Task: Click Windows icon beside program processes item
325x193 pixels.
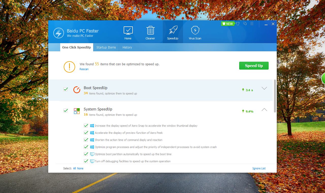Action: [x=92, y=147]
